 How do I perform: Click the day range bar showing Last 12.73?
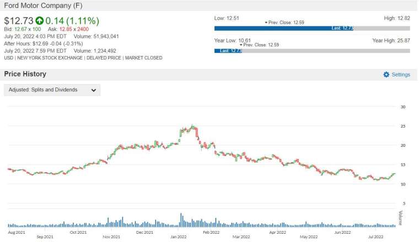pyautogui.click(x=312, y=28)
